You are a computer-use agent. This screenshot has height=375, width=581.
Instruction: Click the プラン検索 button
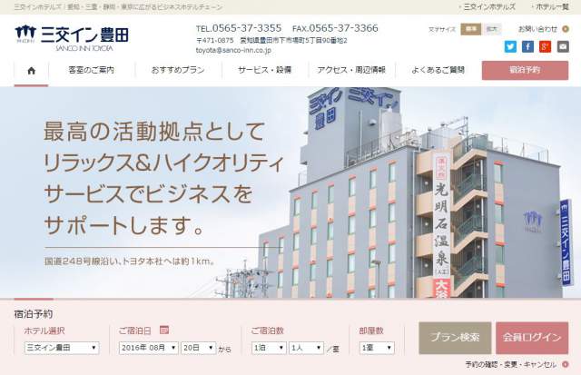pyautogui.click(x=455, y=338)
